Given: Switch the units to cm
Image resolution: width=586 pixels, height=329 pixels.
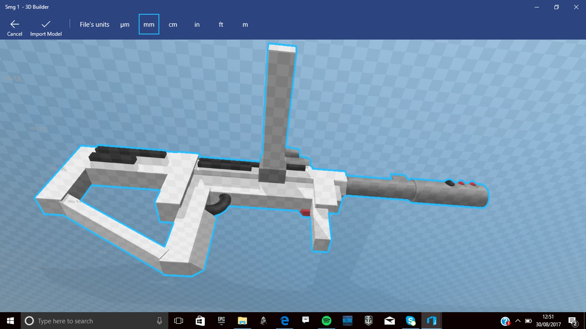Looking at the screenshot, I should tap(173, 24).
